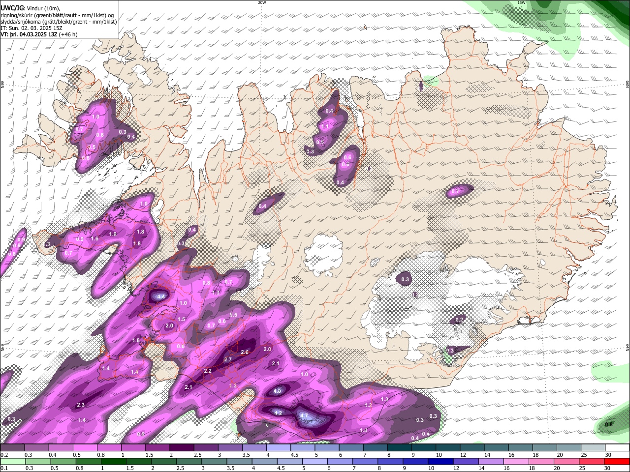Click the 4.7 precipitation value on the map
The width and height of the screenshot is (630, 472).
click(304, 416)
